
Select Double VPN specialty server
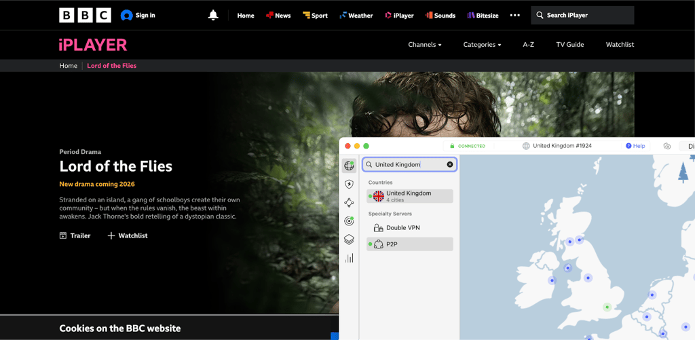click(x=410, y=228)
